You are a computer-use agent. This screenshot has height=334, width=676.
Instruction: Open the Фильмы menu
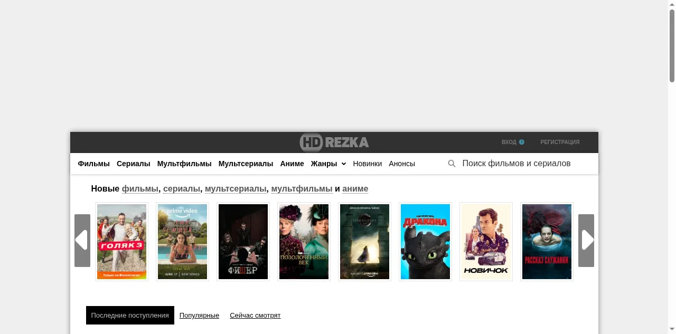[94, 164]
